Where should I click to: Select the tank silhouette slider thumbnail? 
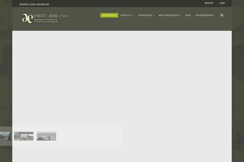pos(46,136)
